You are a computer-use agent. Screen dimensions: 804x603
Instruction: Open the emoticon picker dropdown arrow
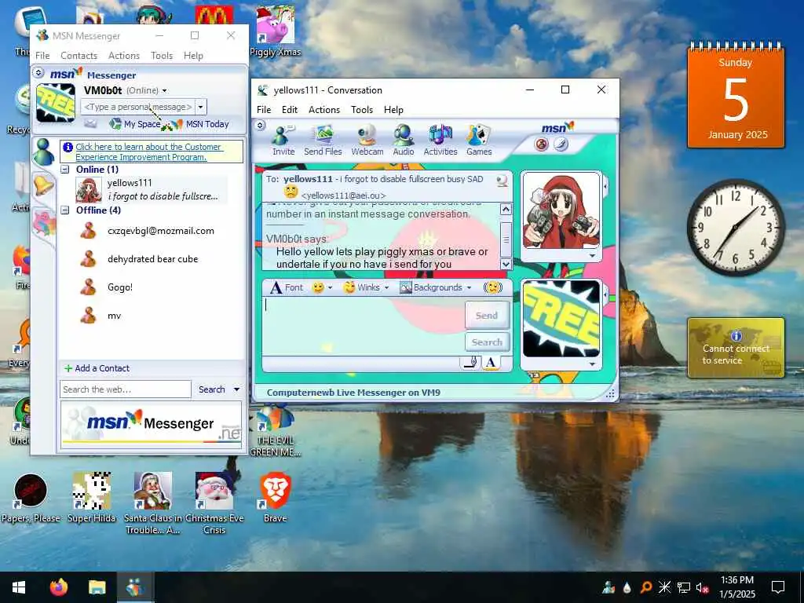(x=331, y=287)
